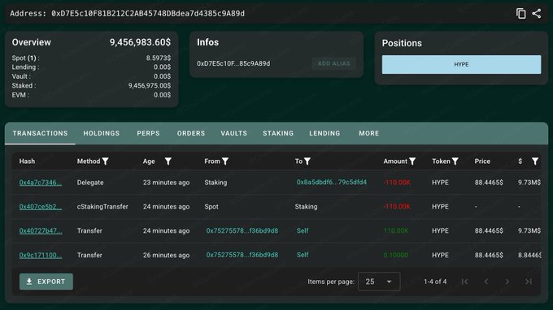Open the Holdings tab
Screen dimensions: 553x310
coord(101,133)
